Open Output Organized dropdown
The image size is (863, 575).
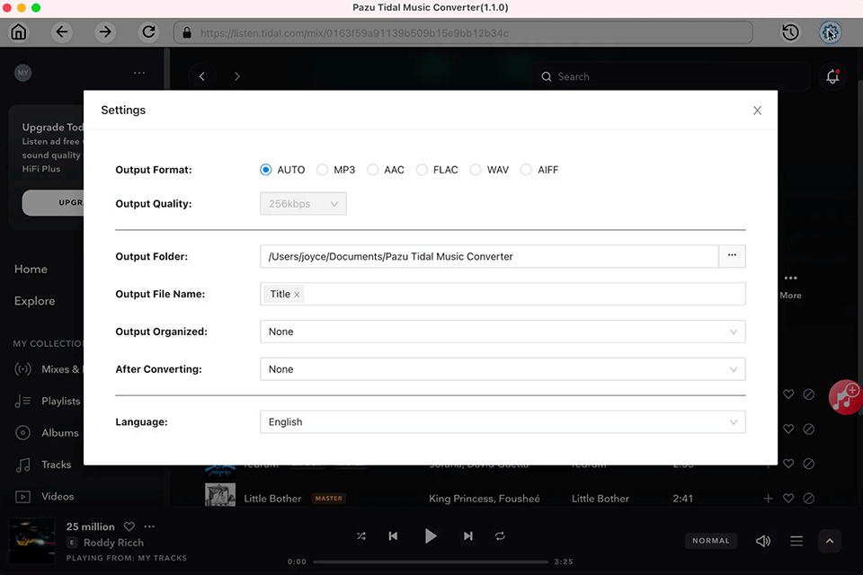pos(503,332)
